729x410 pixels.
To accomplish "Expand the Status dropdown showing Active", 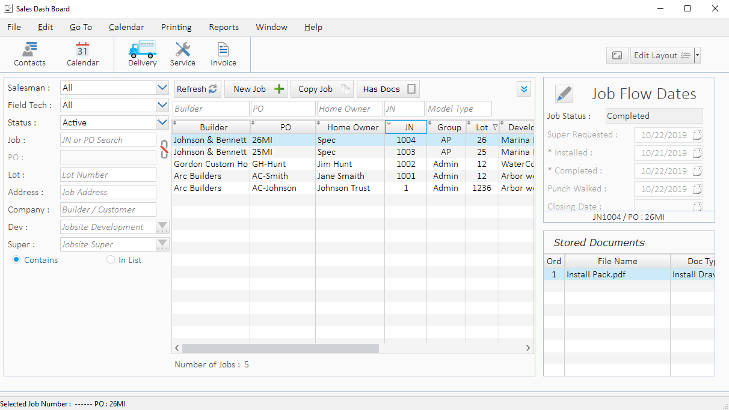I will tap(162, 122).
